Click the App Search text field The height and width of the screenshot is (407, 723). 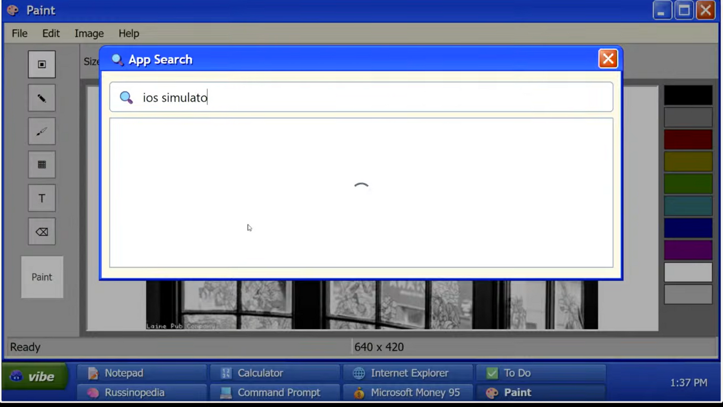pyautogui.click(x=361, y=97)
